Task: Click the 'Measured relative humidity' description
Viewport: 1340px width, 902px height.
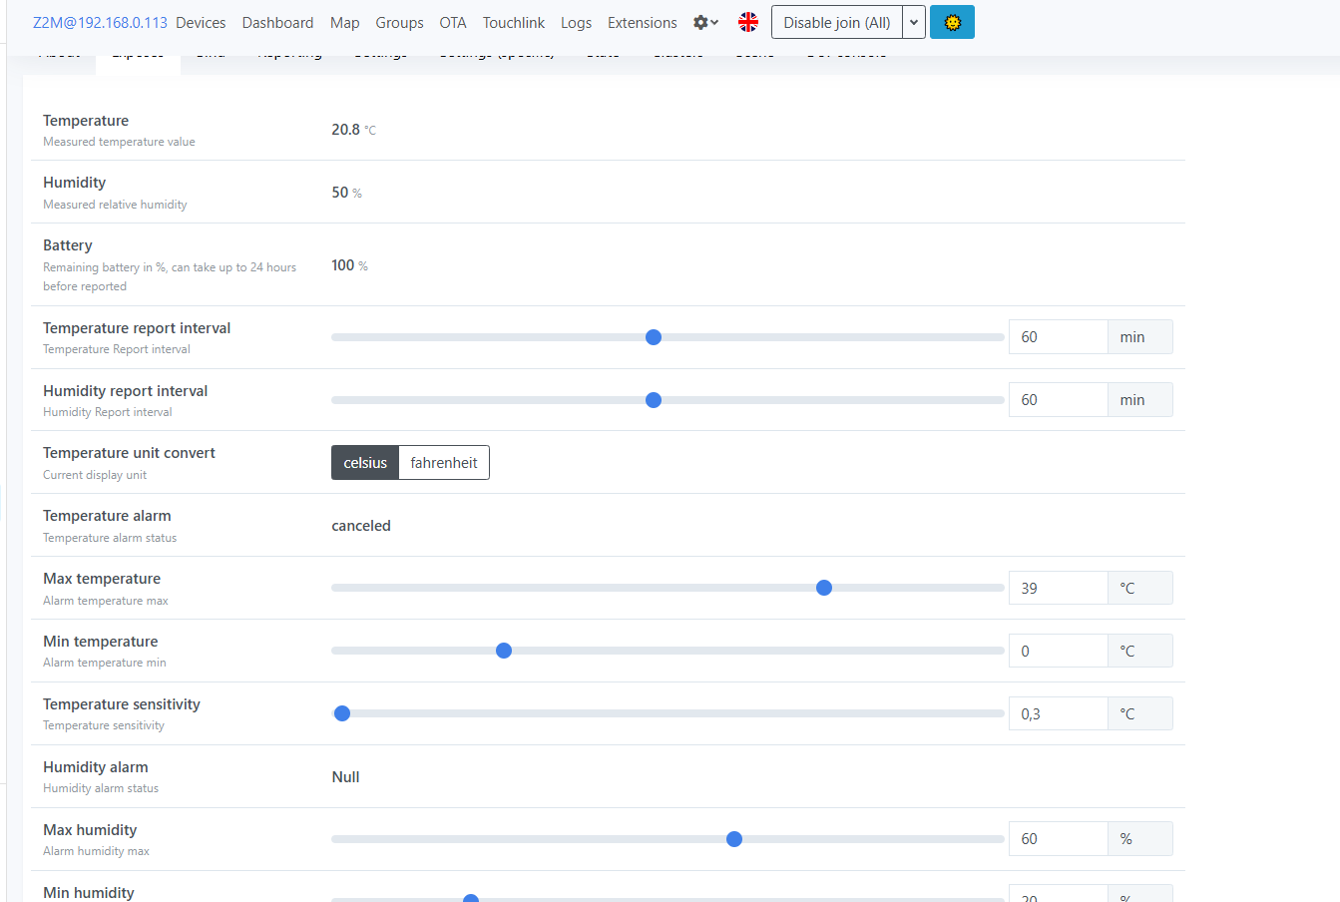Action: point(115,205)
